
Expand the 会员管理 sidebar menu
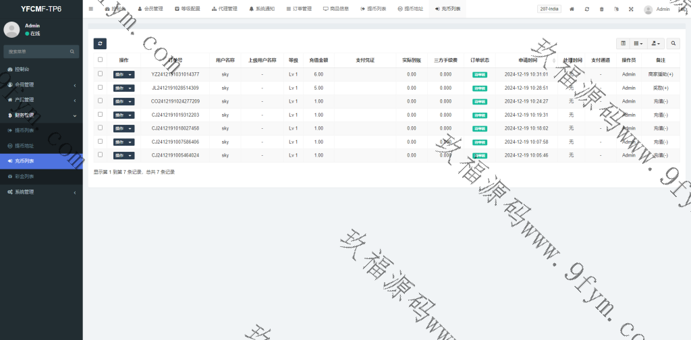(x=41, y=84)
